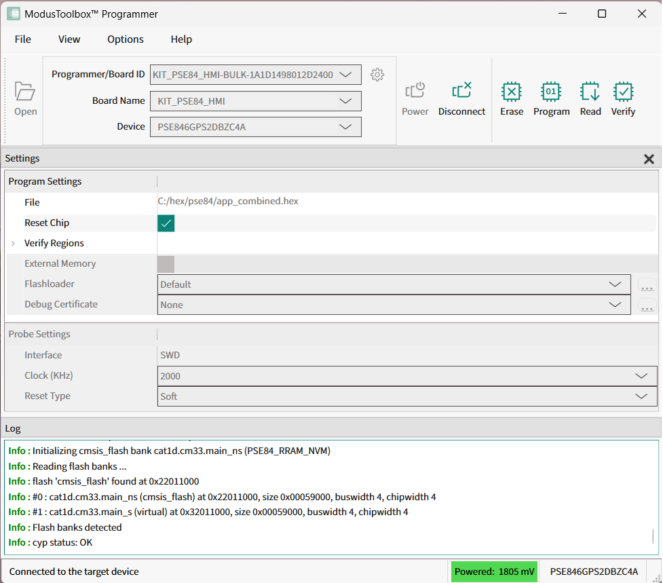
Task: Click the 'Flash banks detected' log line
Action: [x=65, y=527]
